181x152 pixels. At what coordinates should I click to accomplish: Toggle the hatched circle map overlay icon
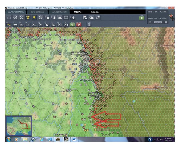(x=40, y=17)
